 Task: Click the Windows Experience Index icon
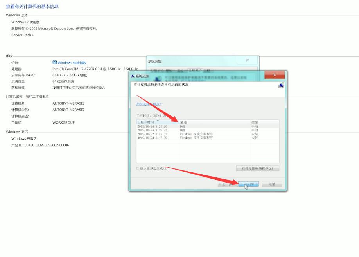click(54, 62)
